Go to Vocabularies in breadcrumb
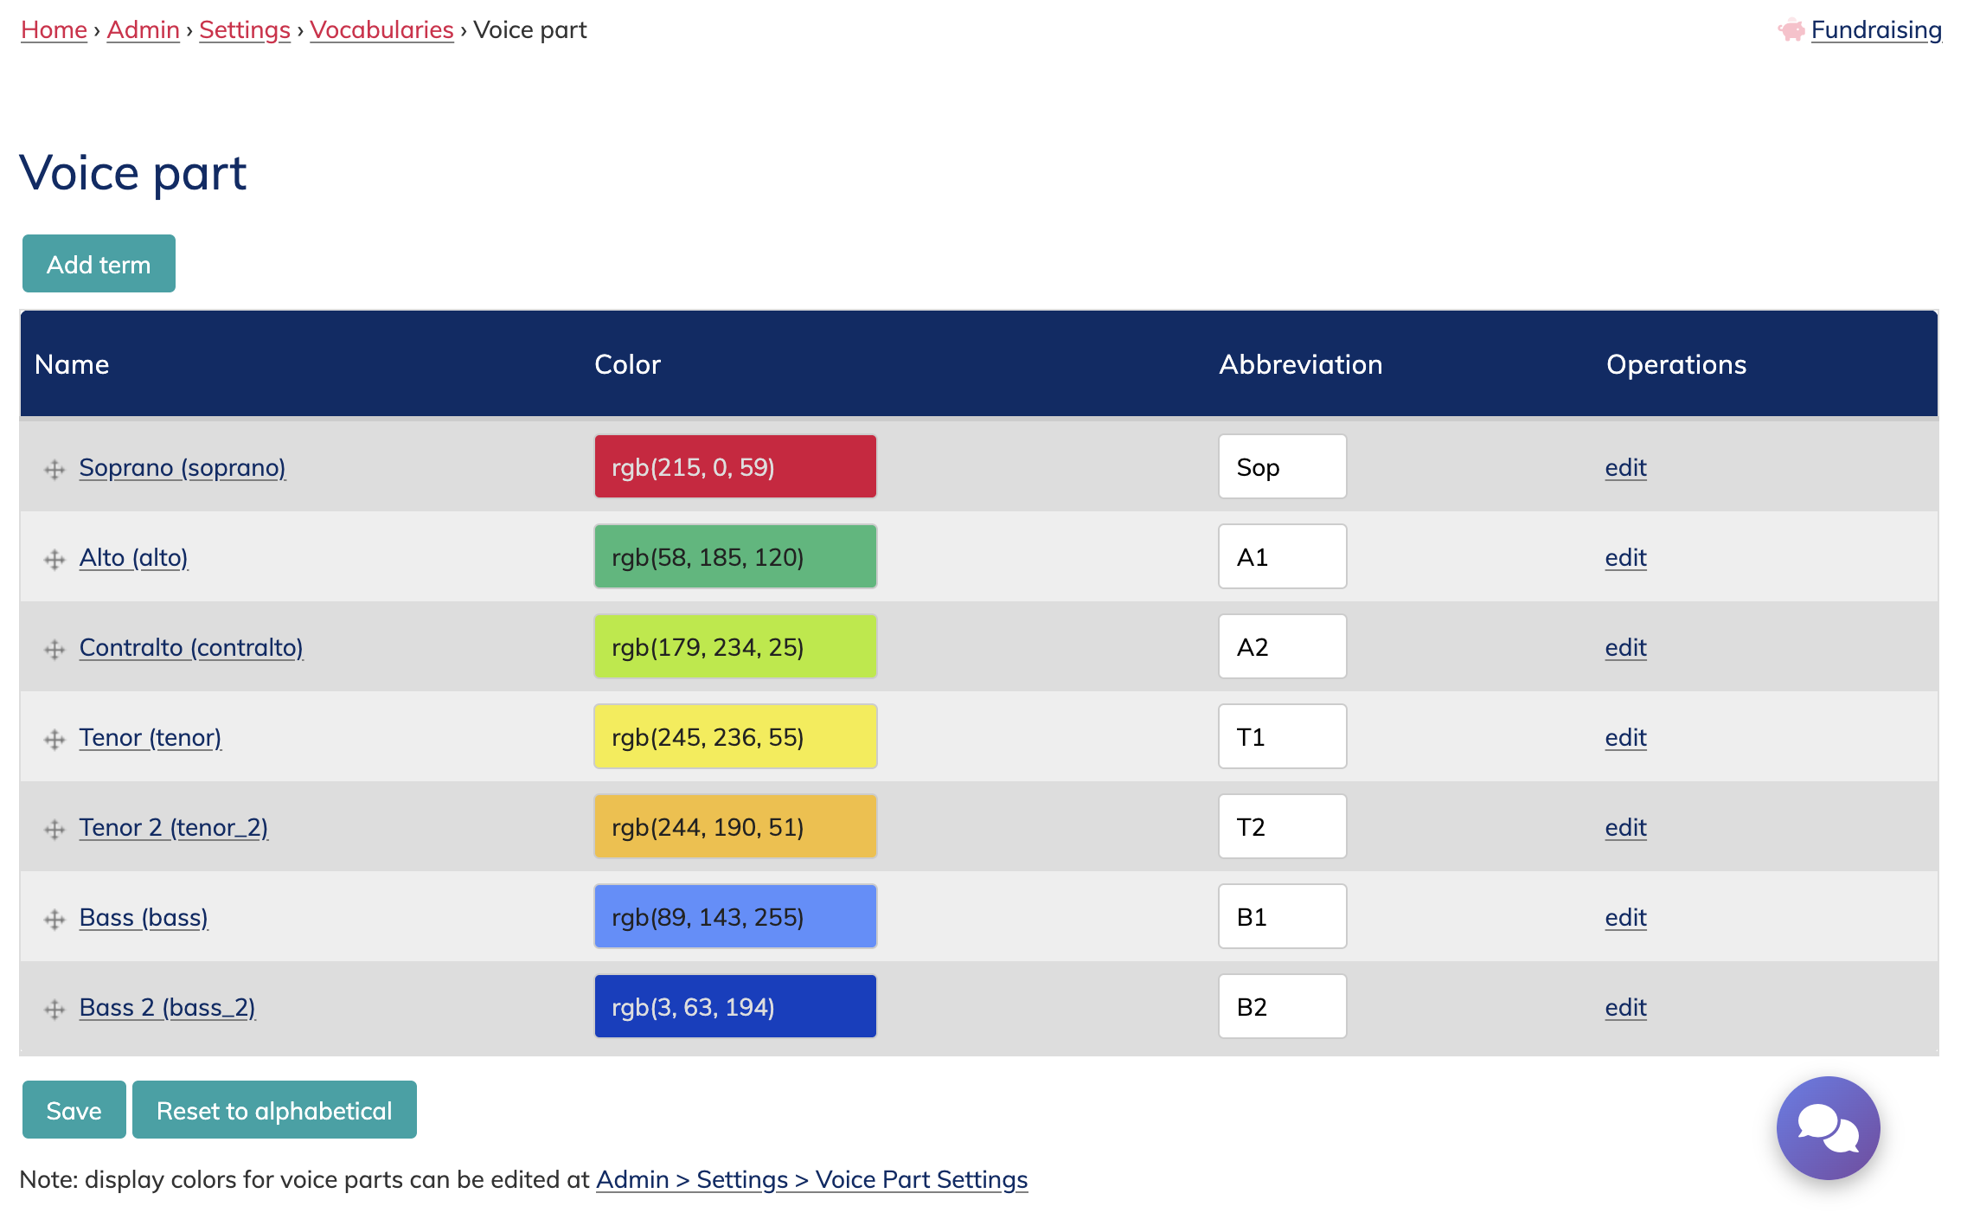This screenshot has height=1232, width=1967. [381, 30]
